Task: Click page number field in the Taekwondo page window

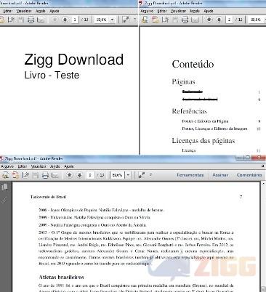Action: (x=90, y=175)
